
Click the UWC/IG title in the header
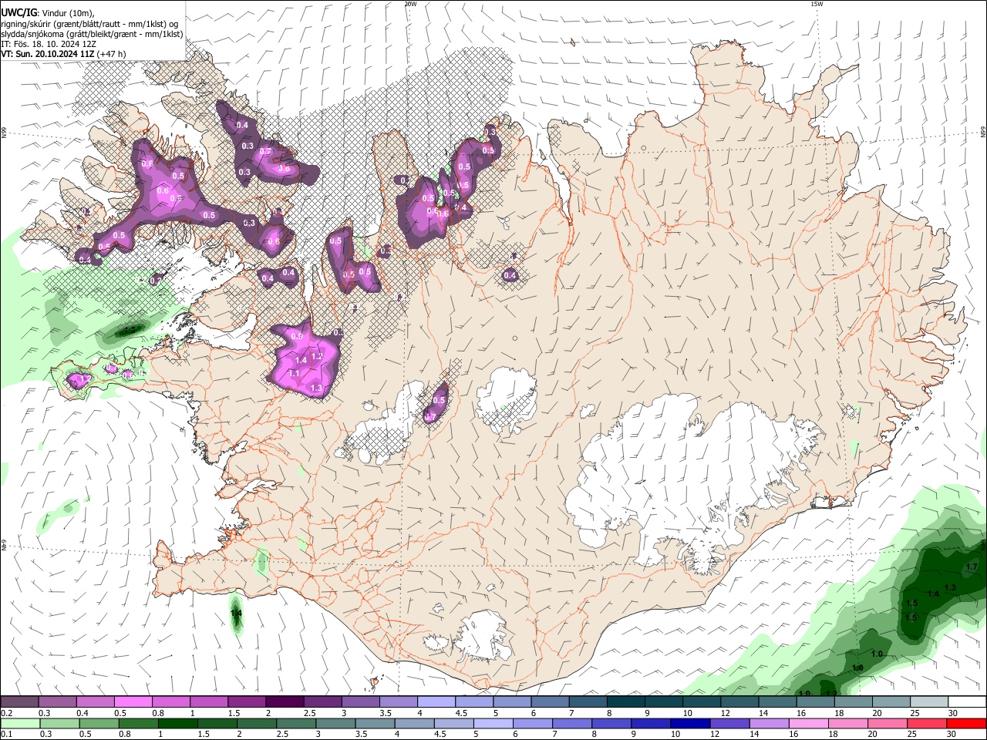pyautogui.click(x=19, y=13)
